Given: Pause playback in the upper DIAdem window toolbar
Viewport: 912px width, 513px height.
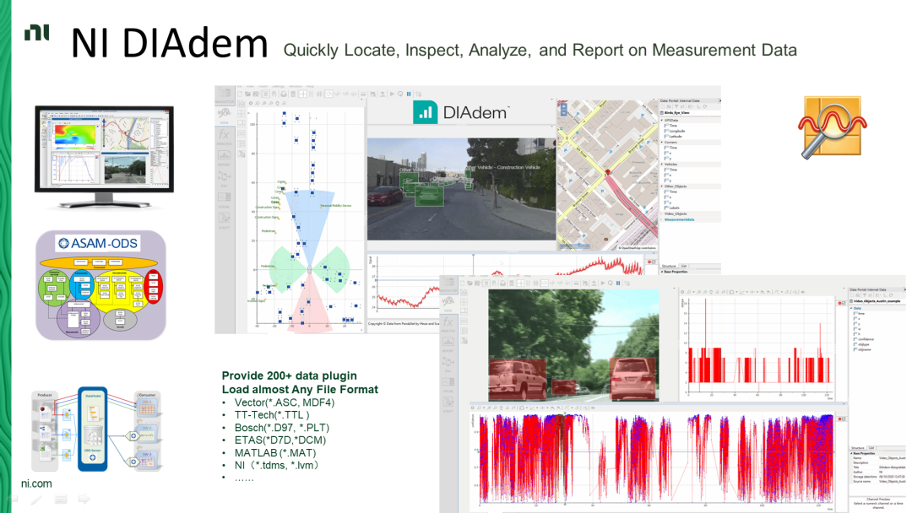Looking at the screenshot, I should pyautogui.click(x=409, y=94).
